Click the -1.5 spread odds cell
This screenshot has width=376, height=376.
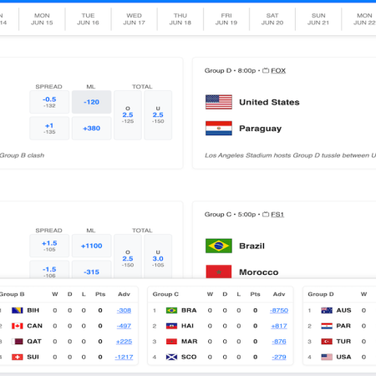49,270
